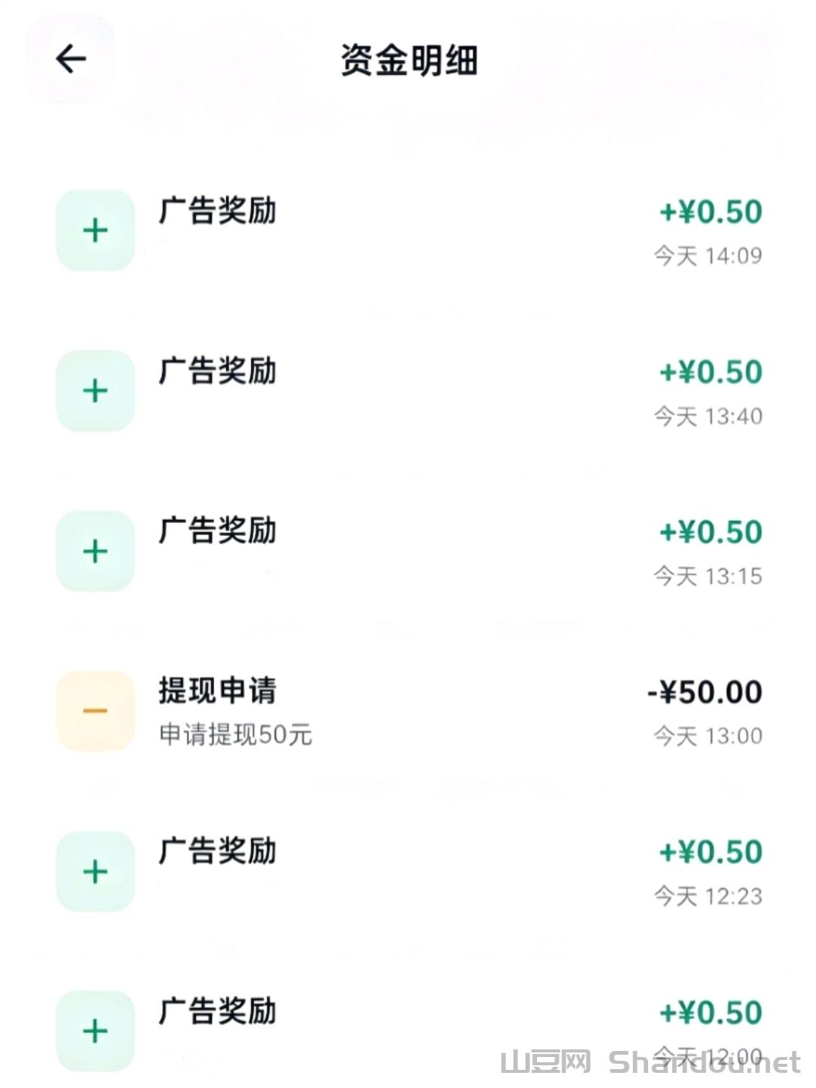Click plus icon of 12:00 ad reward
This screenshot has height=1088, width=816.
(x=95, y=1031)
